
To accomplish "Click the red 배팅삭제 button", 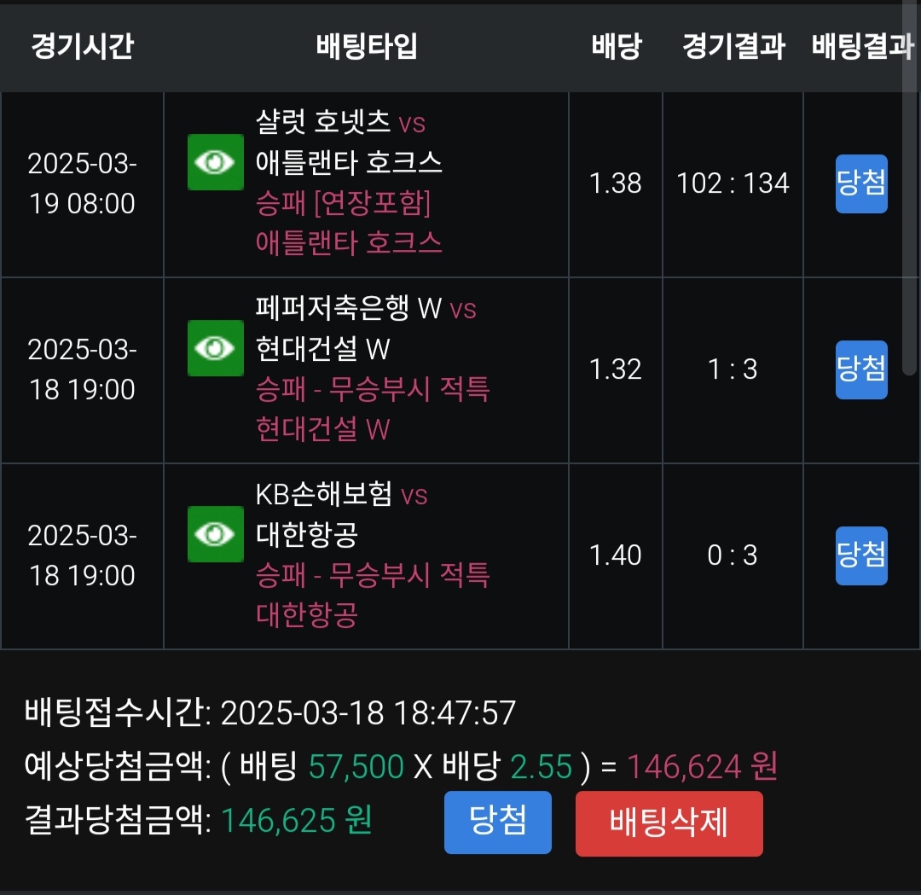I will pos(669,822).
